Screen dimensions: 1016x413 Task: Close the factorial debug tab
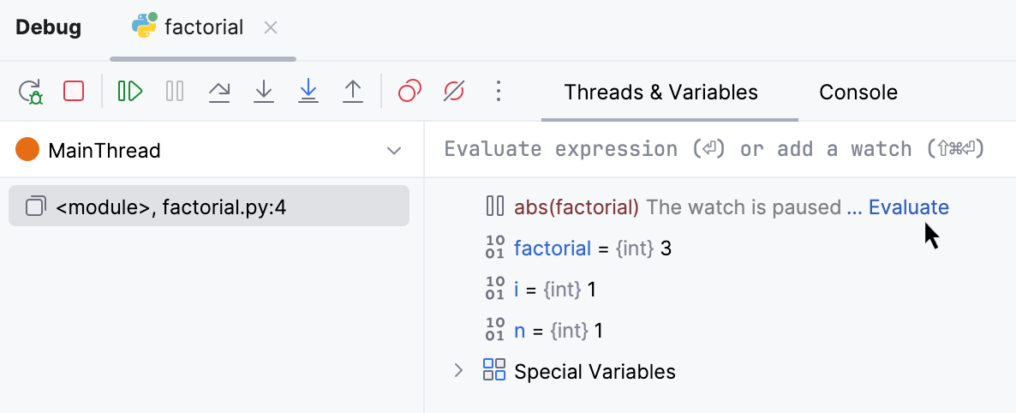pos(271,27)
